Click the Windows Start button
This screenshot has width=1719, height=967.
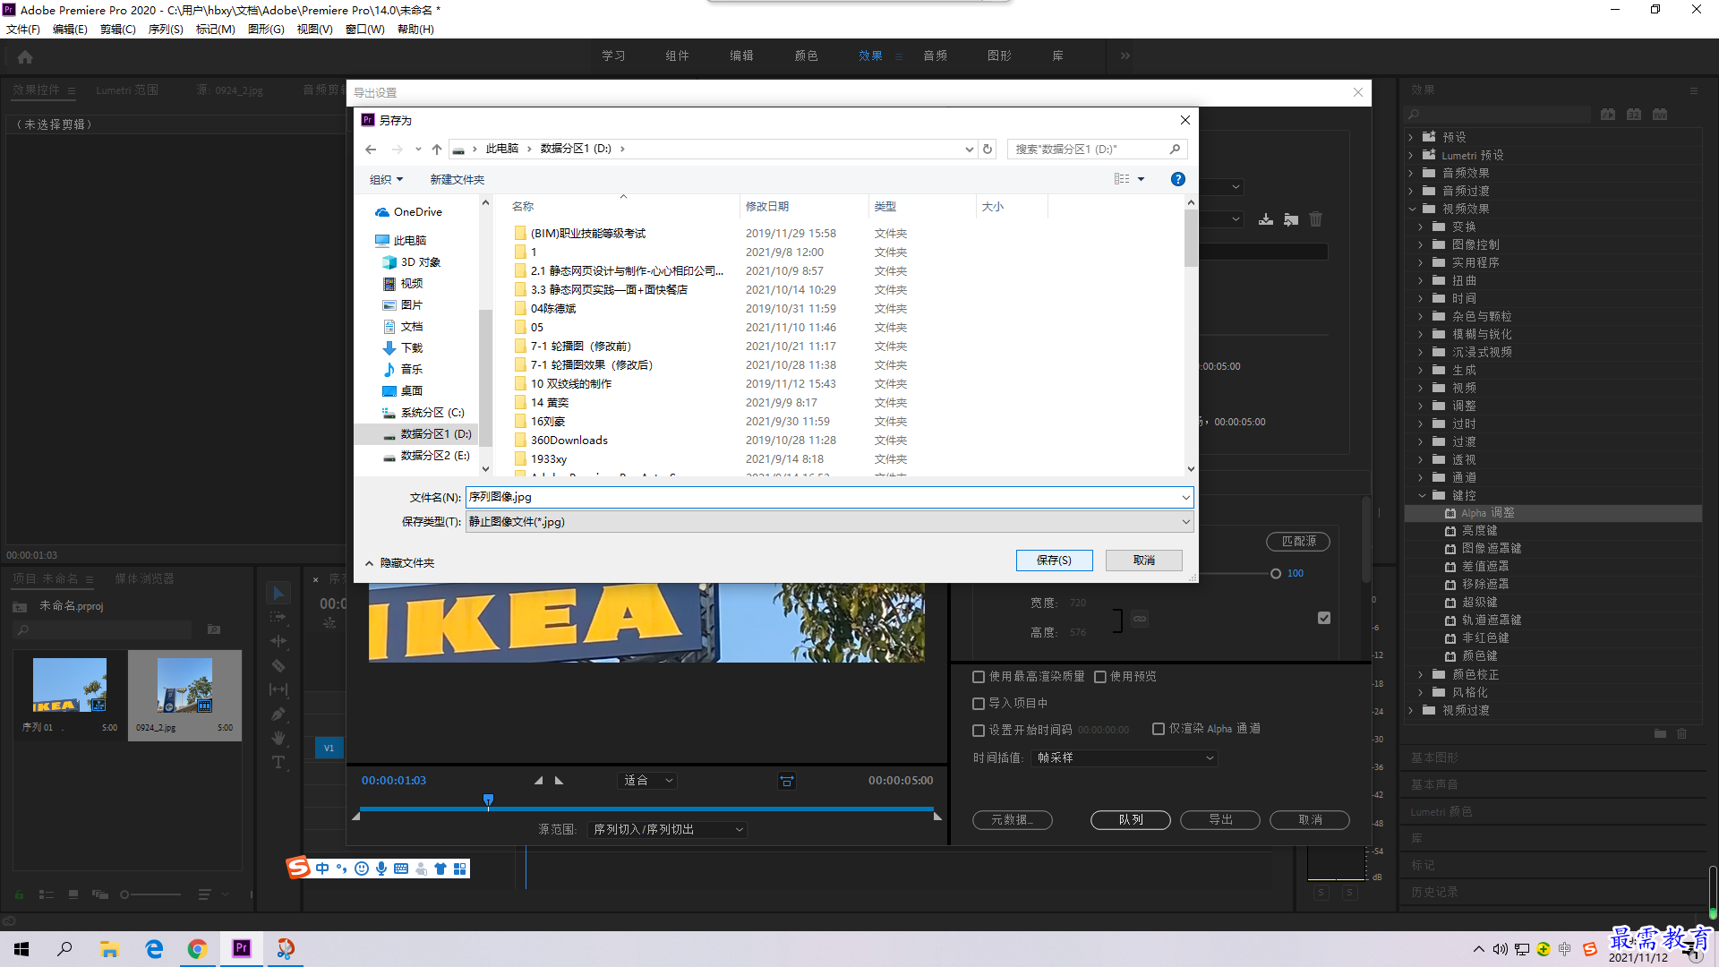pos(21,948)
